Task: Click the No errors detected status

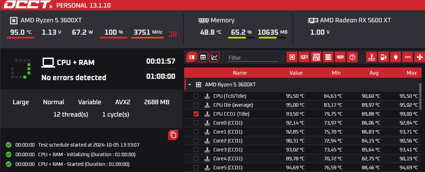Action: [x=74, y=78]
